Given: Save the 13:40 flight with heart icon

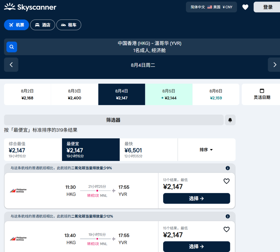Looking at the screenshot, I should (x=226, y=229).
